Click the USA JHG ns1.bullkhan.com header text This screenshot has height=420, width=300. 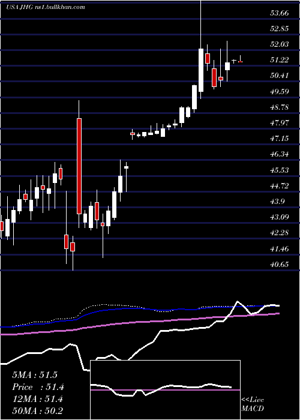point(45,7)
